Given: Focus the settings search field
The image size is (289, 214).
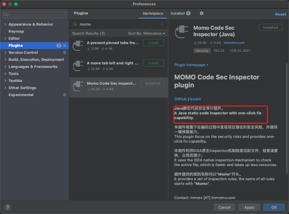Looking at the screenshot, I should pos(34,14).
